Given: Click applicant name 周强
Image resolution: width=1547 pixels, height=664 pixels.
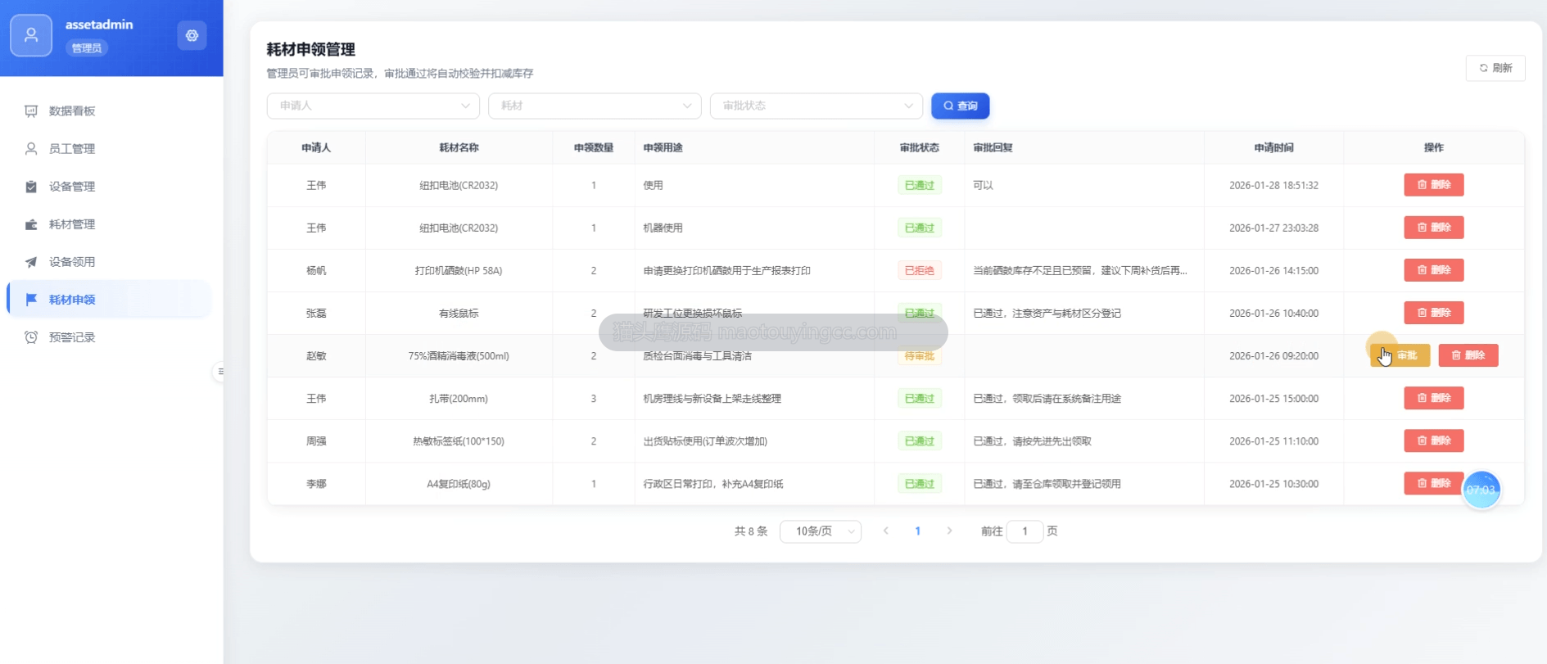Looking at the screenshot, I should point(316,441).
